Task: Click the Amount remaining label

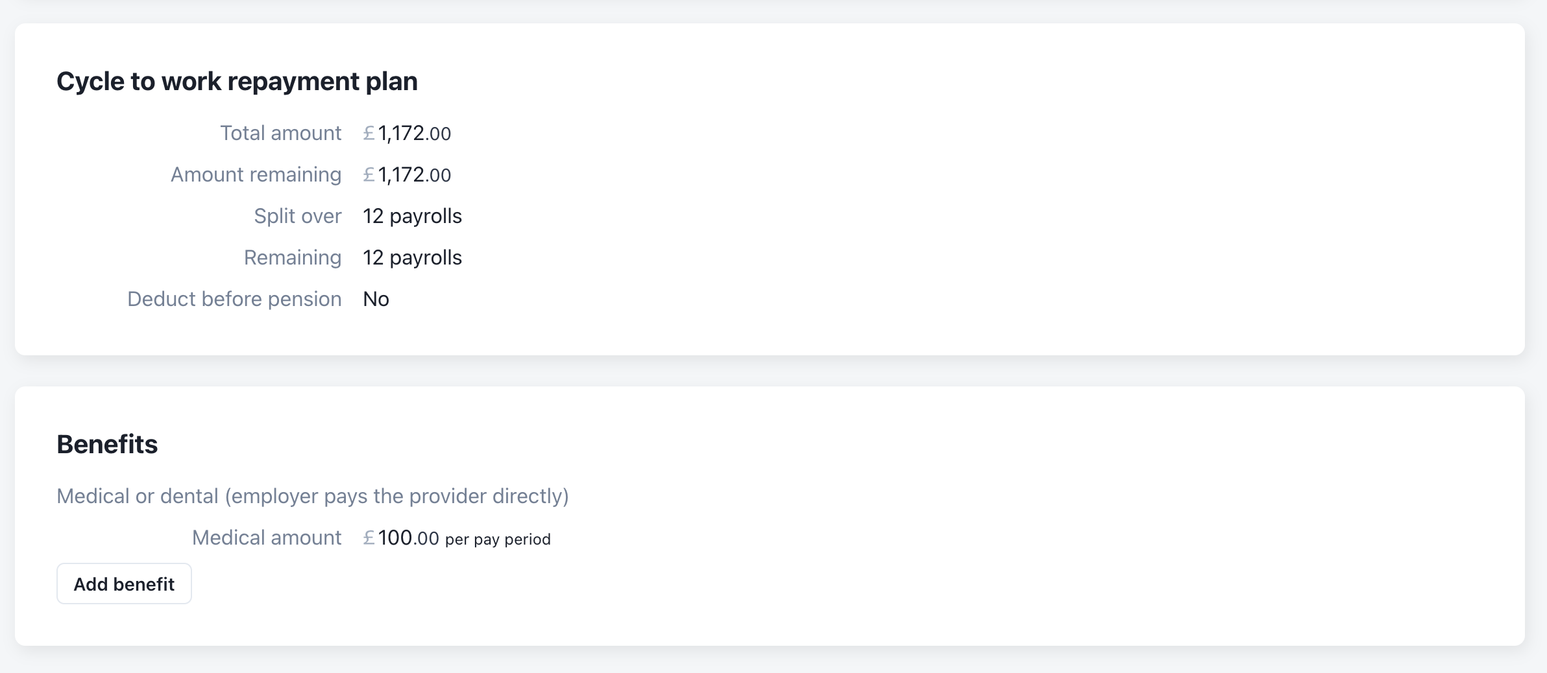Action: [256, 174]
